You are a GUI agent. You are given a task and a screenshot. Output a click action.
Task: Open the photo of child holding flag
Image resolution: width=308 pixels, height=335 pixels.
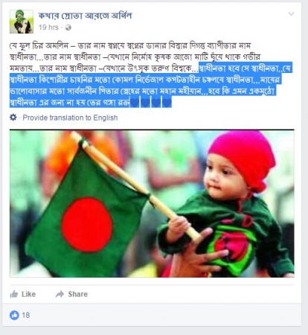[x=152, y=203]
